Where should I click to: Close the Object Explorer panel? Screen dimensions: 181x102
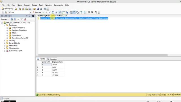(33, 16)
